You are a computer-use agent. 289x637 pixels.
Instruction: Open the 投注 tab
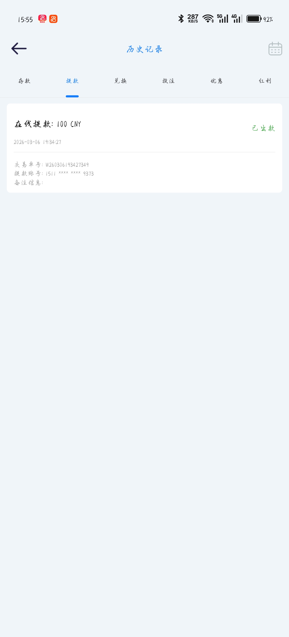click(x=168, y=81)
